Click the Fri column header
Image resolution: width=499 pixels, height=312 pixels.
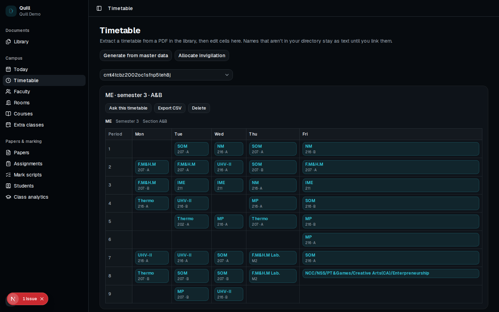pos(391,134)
